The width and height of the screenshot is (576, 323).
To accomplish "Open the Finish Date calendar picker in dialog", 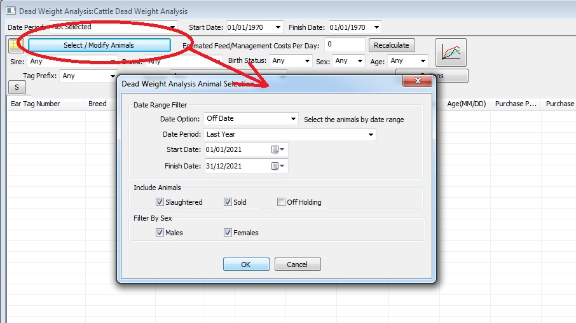I will click(278, 166).
